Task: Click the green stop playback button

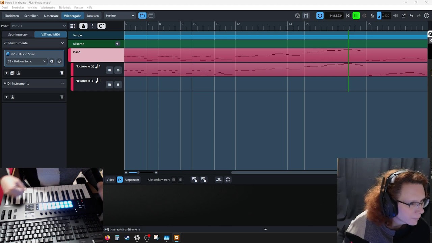Action: [x=356, y=16]
